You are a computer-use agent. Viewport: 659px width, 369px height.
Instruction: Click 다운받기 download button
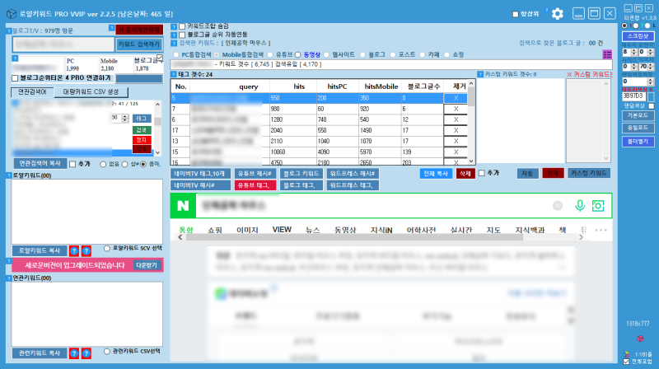pyautogui.click(x=147, y=265)
